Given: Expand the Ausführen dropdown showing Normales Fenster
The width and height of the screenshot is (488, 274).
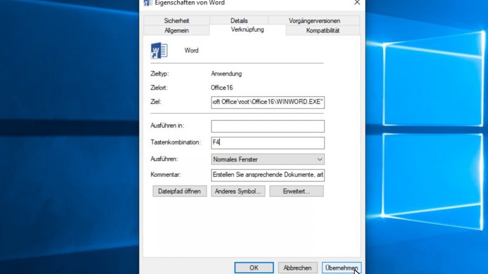Looking at the screenshot, I should [268, 159].
